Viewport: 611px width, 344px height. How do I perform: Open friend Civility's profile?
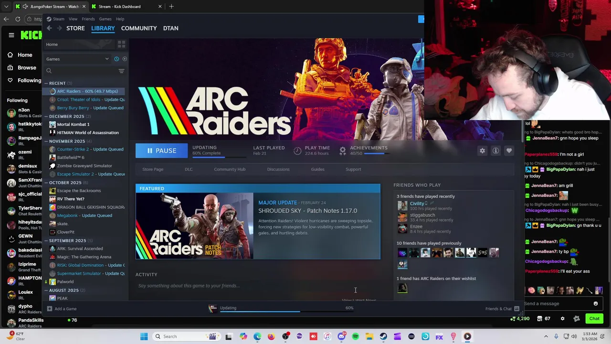tap(417, 204)
